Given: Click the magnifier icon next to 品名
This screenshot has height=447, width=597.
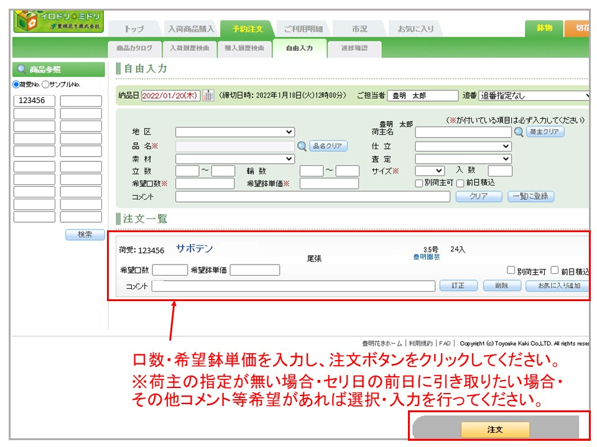Looking at the screenshot, I should coord(302,146).
